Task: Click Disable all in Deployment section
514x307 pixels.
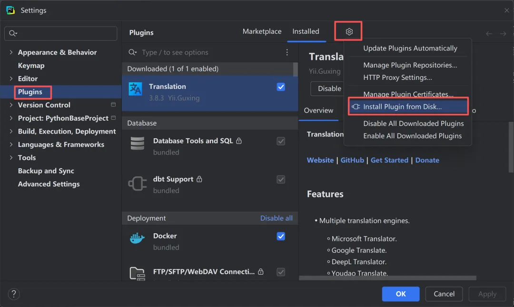Action: tap(277, 218)
